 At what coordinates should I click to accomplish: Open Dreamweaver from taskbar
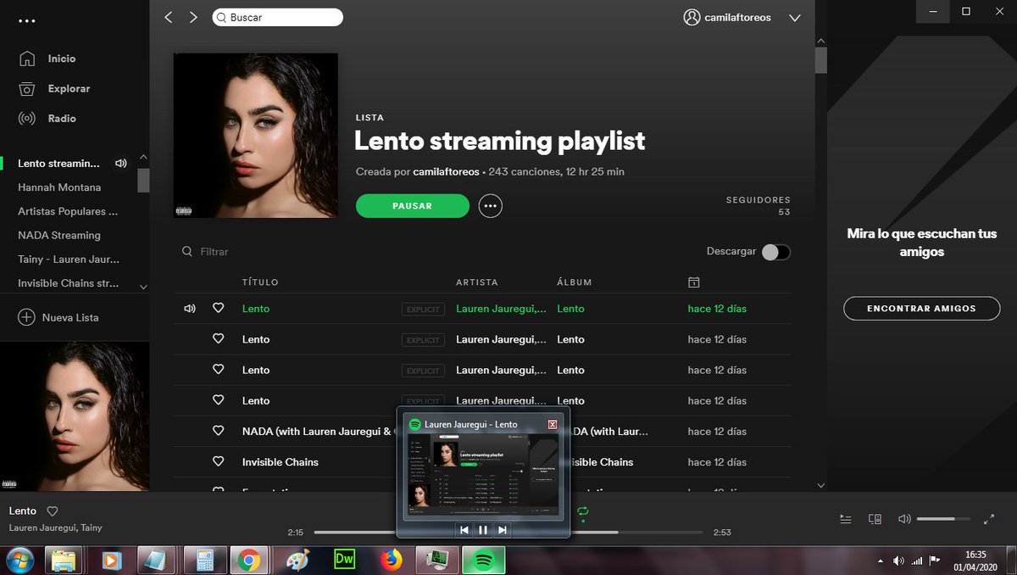click(x=344, y=560)
